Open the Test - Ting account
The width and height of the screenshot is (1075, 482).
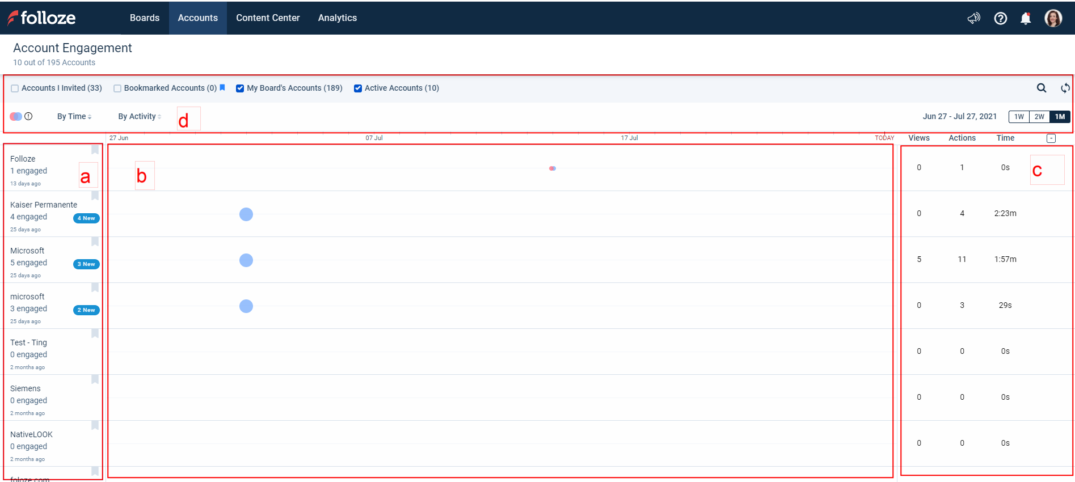coord(28,343)
